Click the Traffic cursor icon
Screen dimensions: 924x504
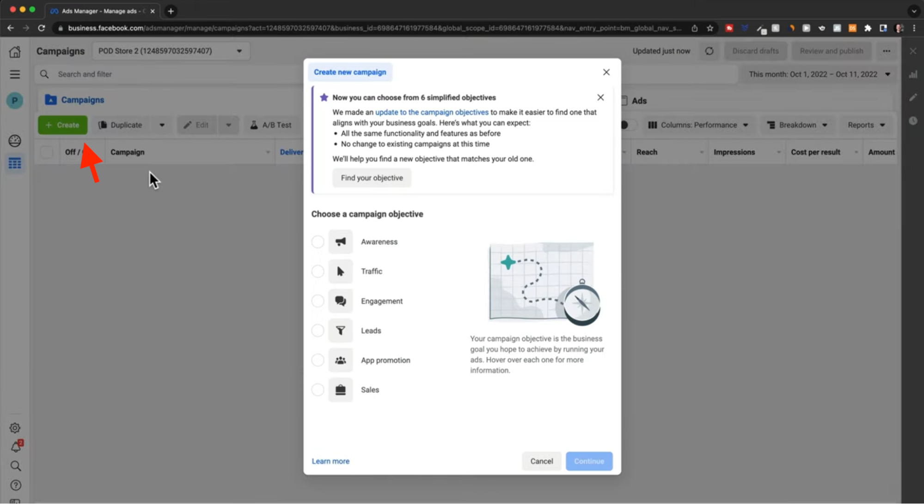[340, 271]
